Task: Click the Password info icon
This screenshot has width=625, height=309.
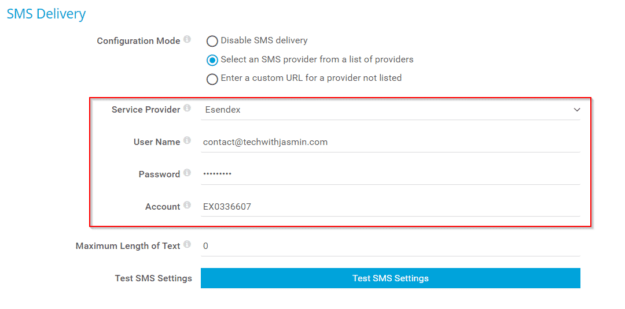Action: tap(187, 173)
